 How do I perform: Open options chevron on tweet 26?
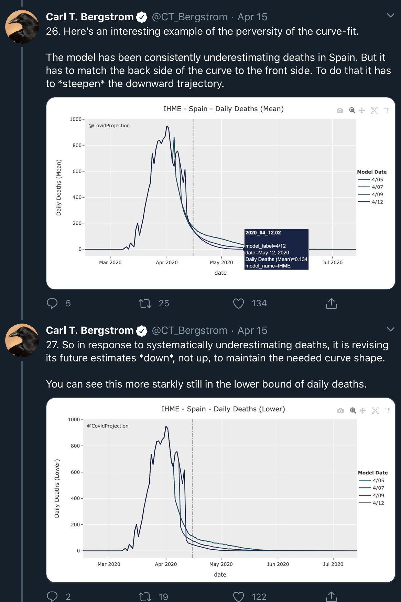(x=390, y=15)
